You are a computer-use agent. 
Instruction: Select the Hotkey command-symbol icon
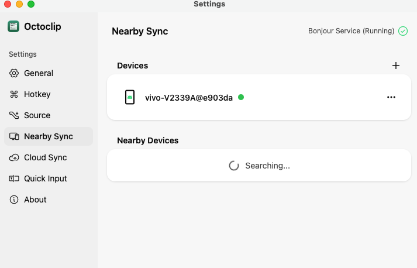(14, 94)
